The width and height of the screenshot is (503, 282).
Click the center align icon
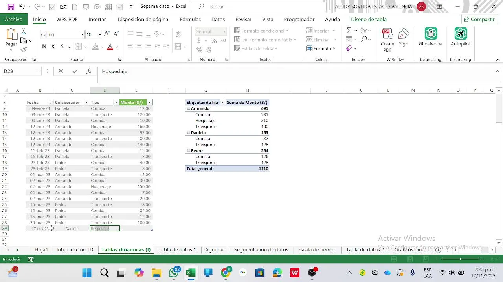click(139, 47)
